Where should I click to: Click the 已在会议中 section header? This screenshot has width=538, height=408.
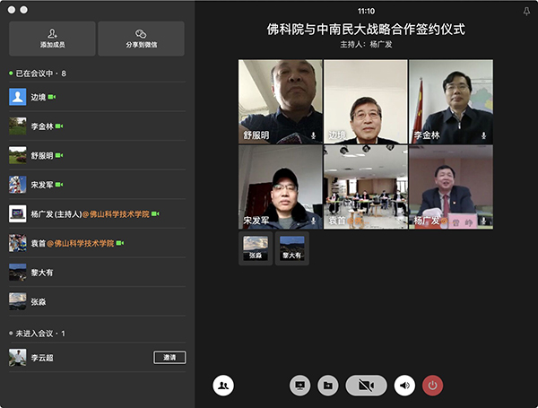pyautogui.click(x=39, y=74)
